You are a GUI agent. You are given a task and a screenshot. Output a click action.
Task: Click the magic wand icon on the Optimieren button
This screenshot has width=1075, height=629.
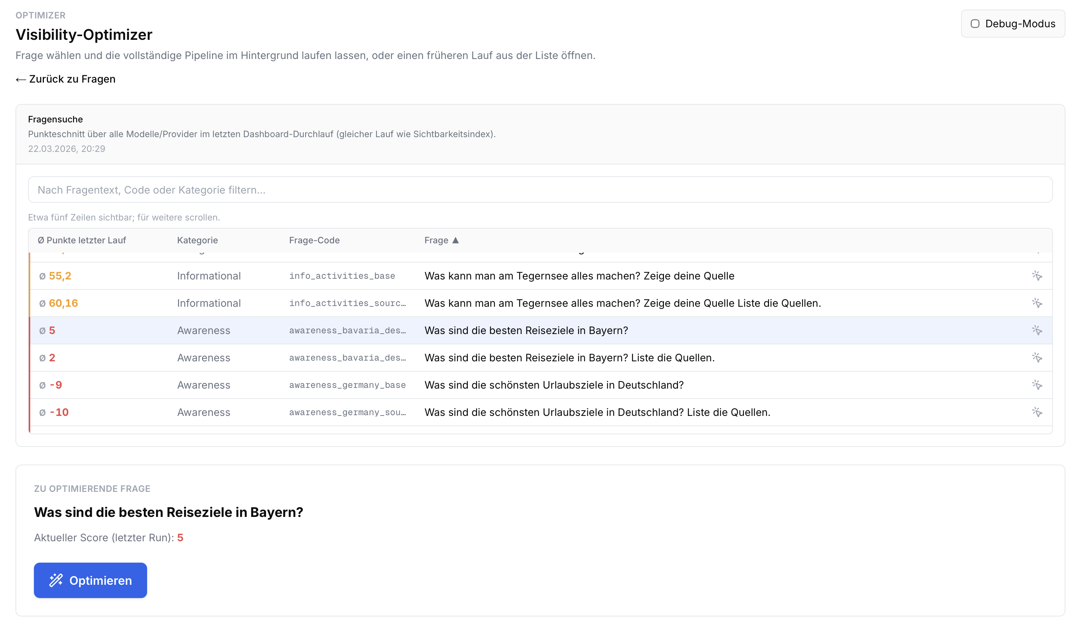[x=56, y=580]
